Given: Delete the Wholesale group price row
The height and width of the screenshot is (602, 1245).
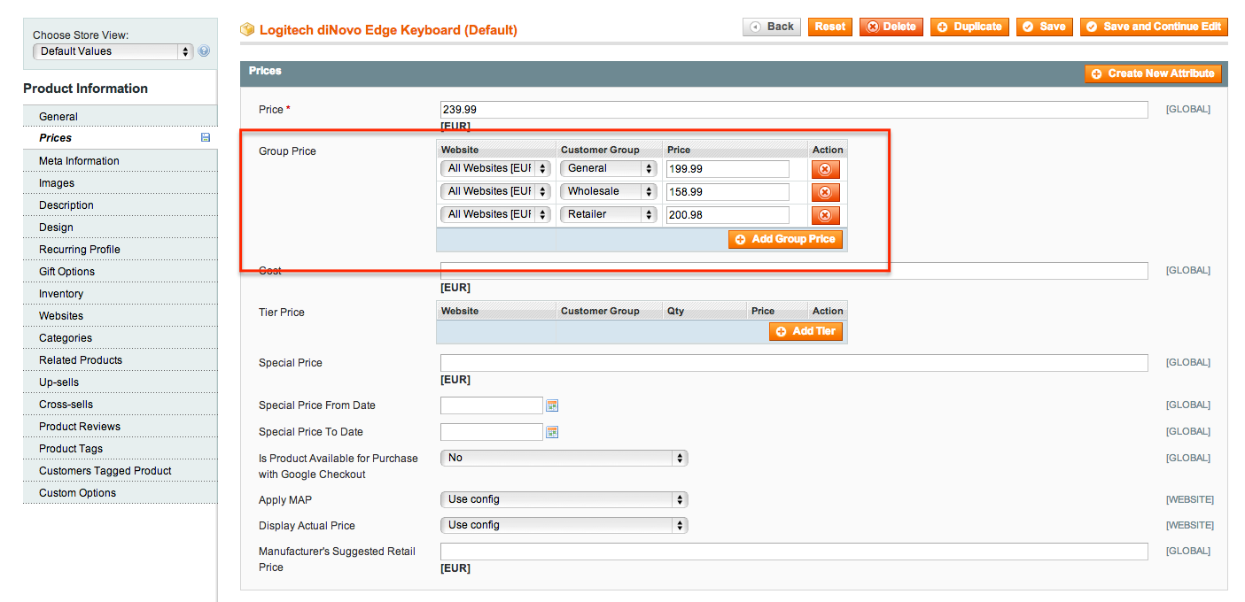Looking at the screenshot, I should [x=825, y=192].
